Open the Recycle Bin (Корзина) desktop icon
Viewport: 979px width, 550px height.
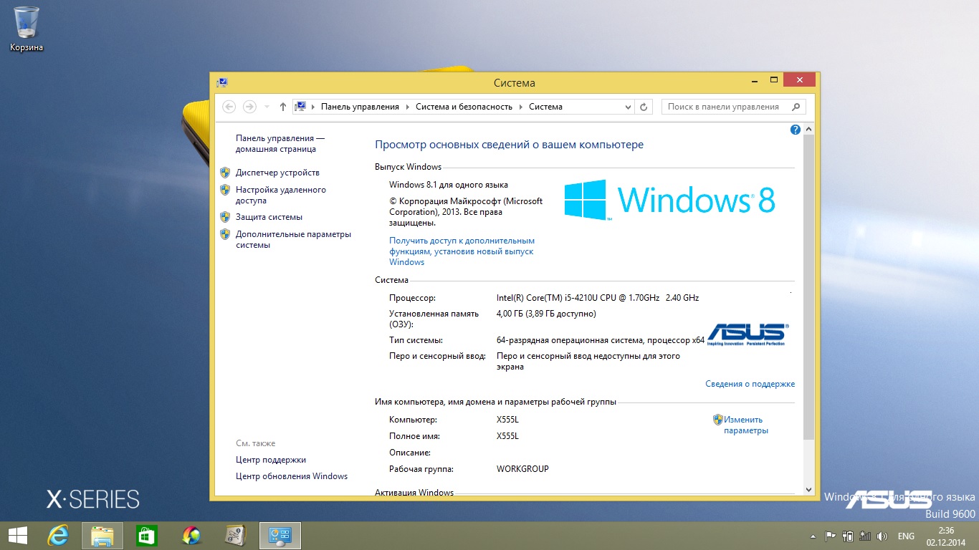tap(27, 29)
